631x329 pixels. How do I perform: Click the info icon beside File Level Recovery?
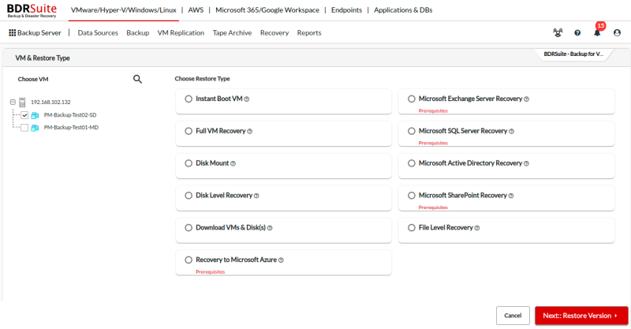point(477,228)
